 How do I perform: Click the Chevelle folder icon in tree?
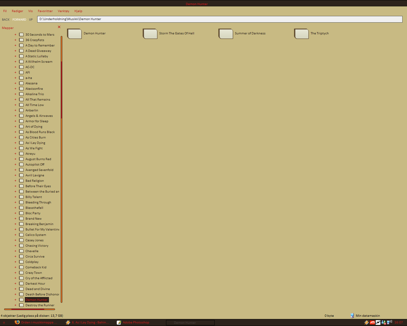coord(21,251)
